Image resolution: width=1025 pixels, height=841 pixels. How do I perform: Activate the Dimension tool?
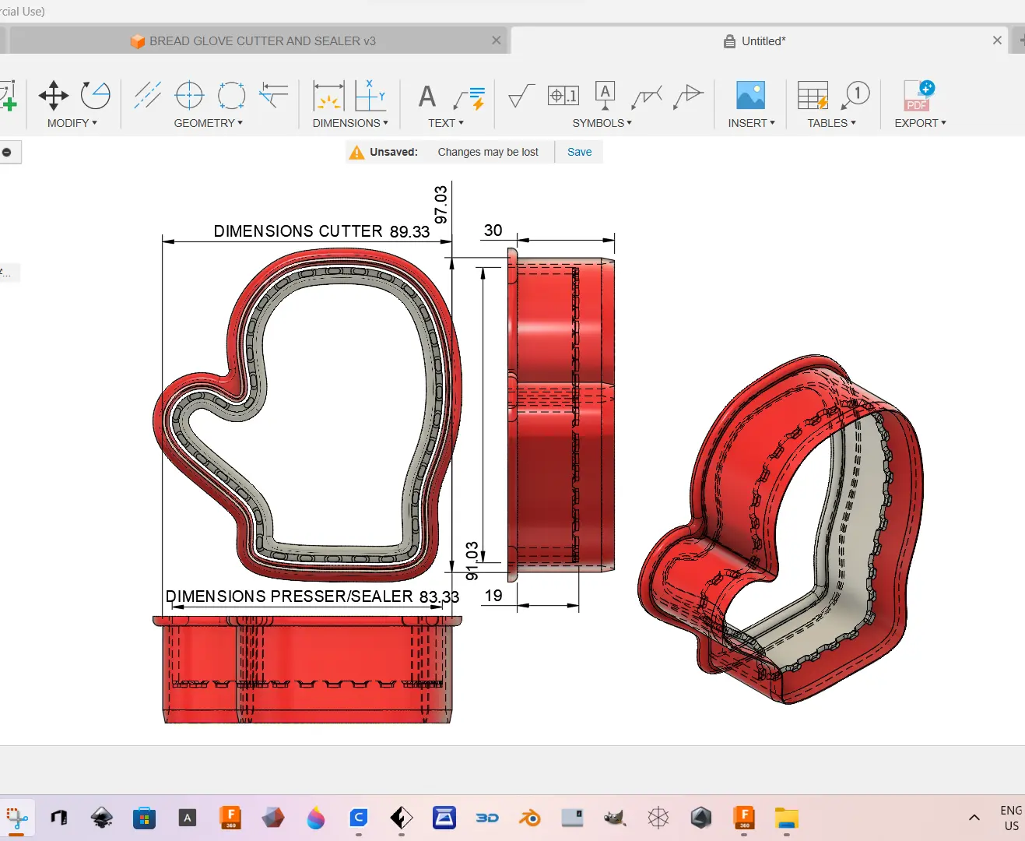click(328, 96)
